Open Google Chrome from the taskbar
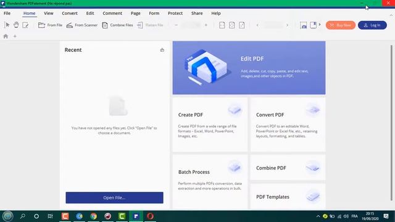This screenshot has height=222, width=395. coord(93,216)
